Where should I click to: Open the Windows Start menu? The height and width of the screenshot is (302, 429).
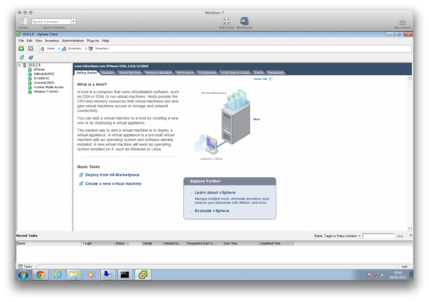click(23, 275)
